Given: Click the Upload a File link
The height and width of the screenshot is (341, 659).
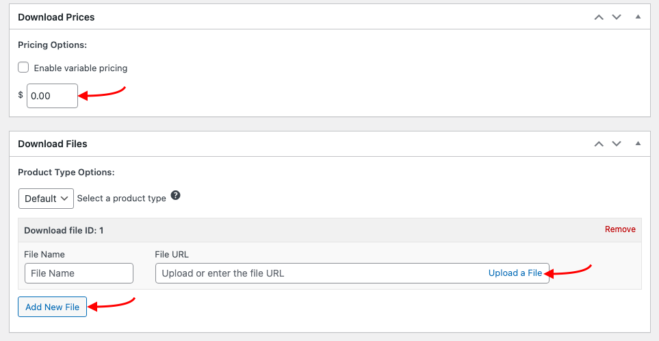Looking at the screenshot, I should (x=515, y=273).
